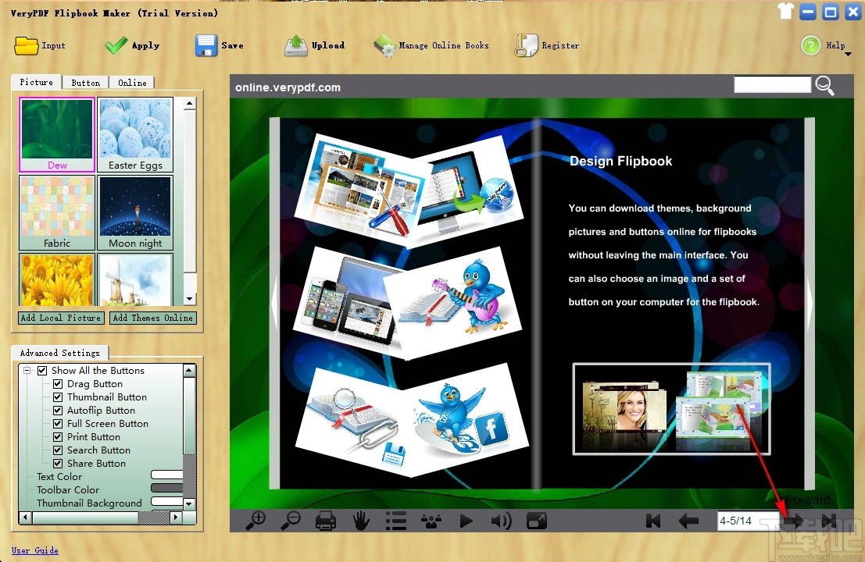Select the hand drag tool icon
The height and width of the screenshot is (562, 865).
[360, 520]
